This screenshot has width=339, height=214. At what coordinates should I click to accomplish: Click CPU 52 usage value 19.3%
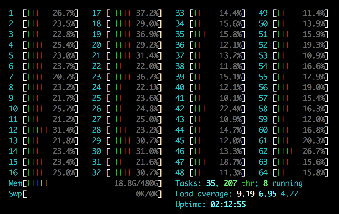[x=314, y=45]
